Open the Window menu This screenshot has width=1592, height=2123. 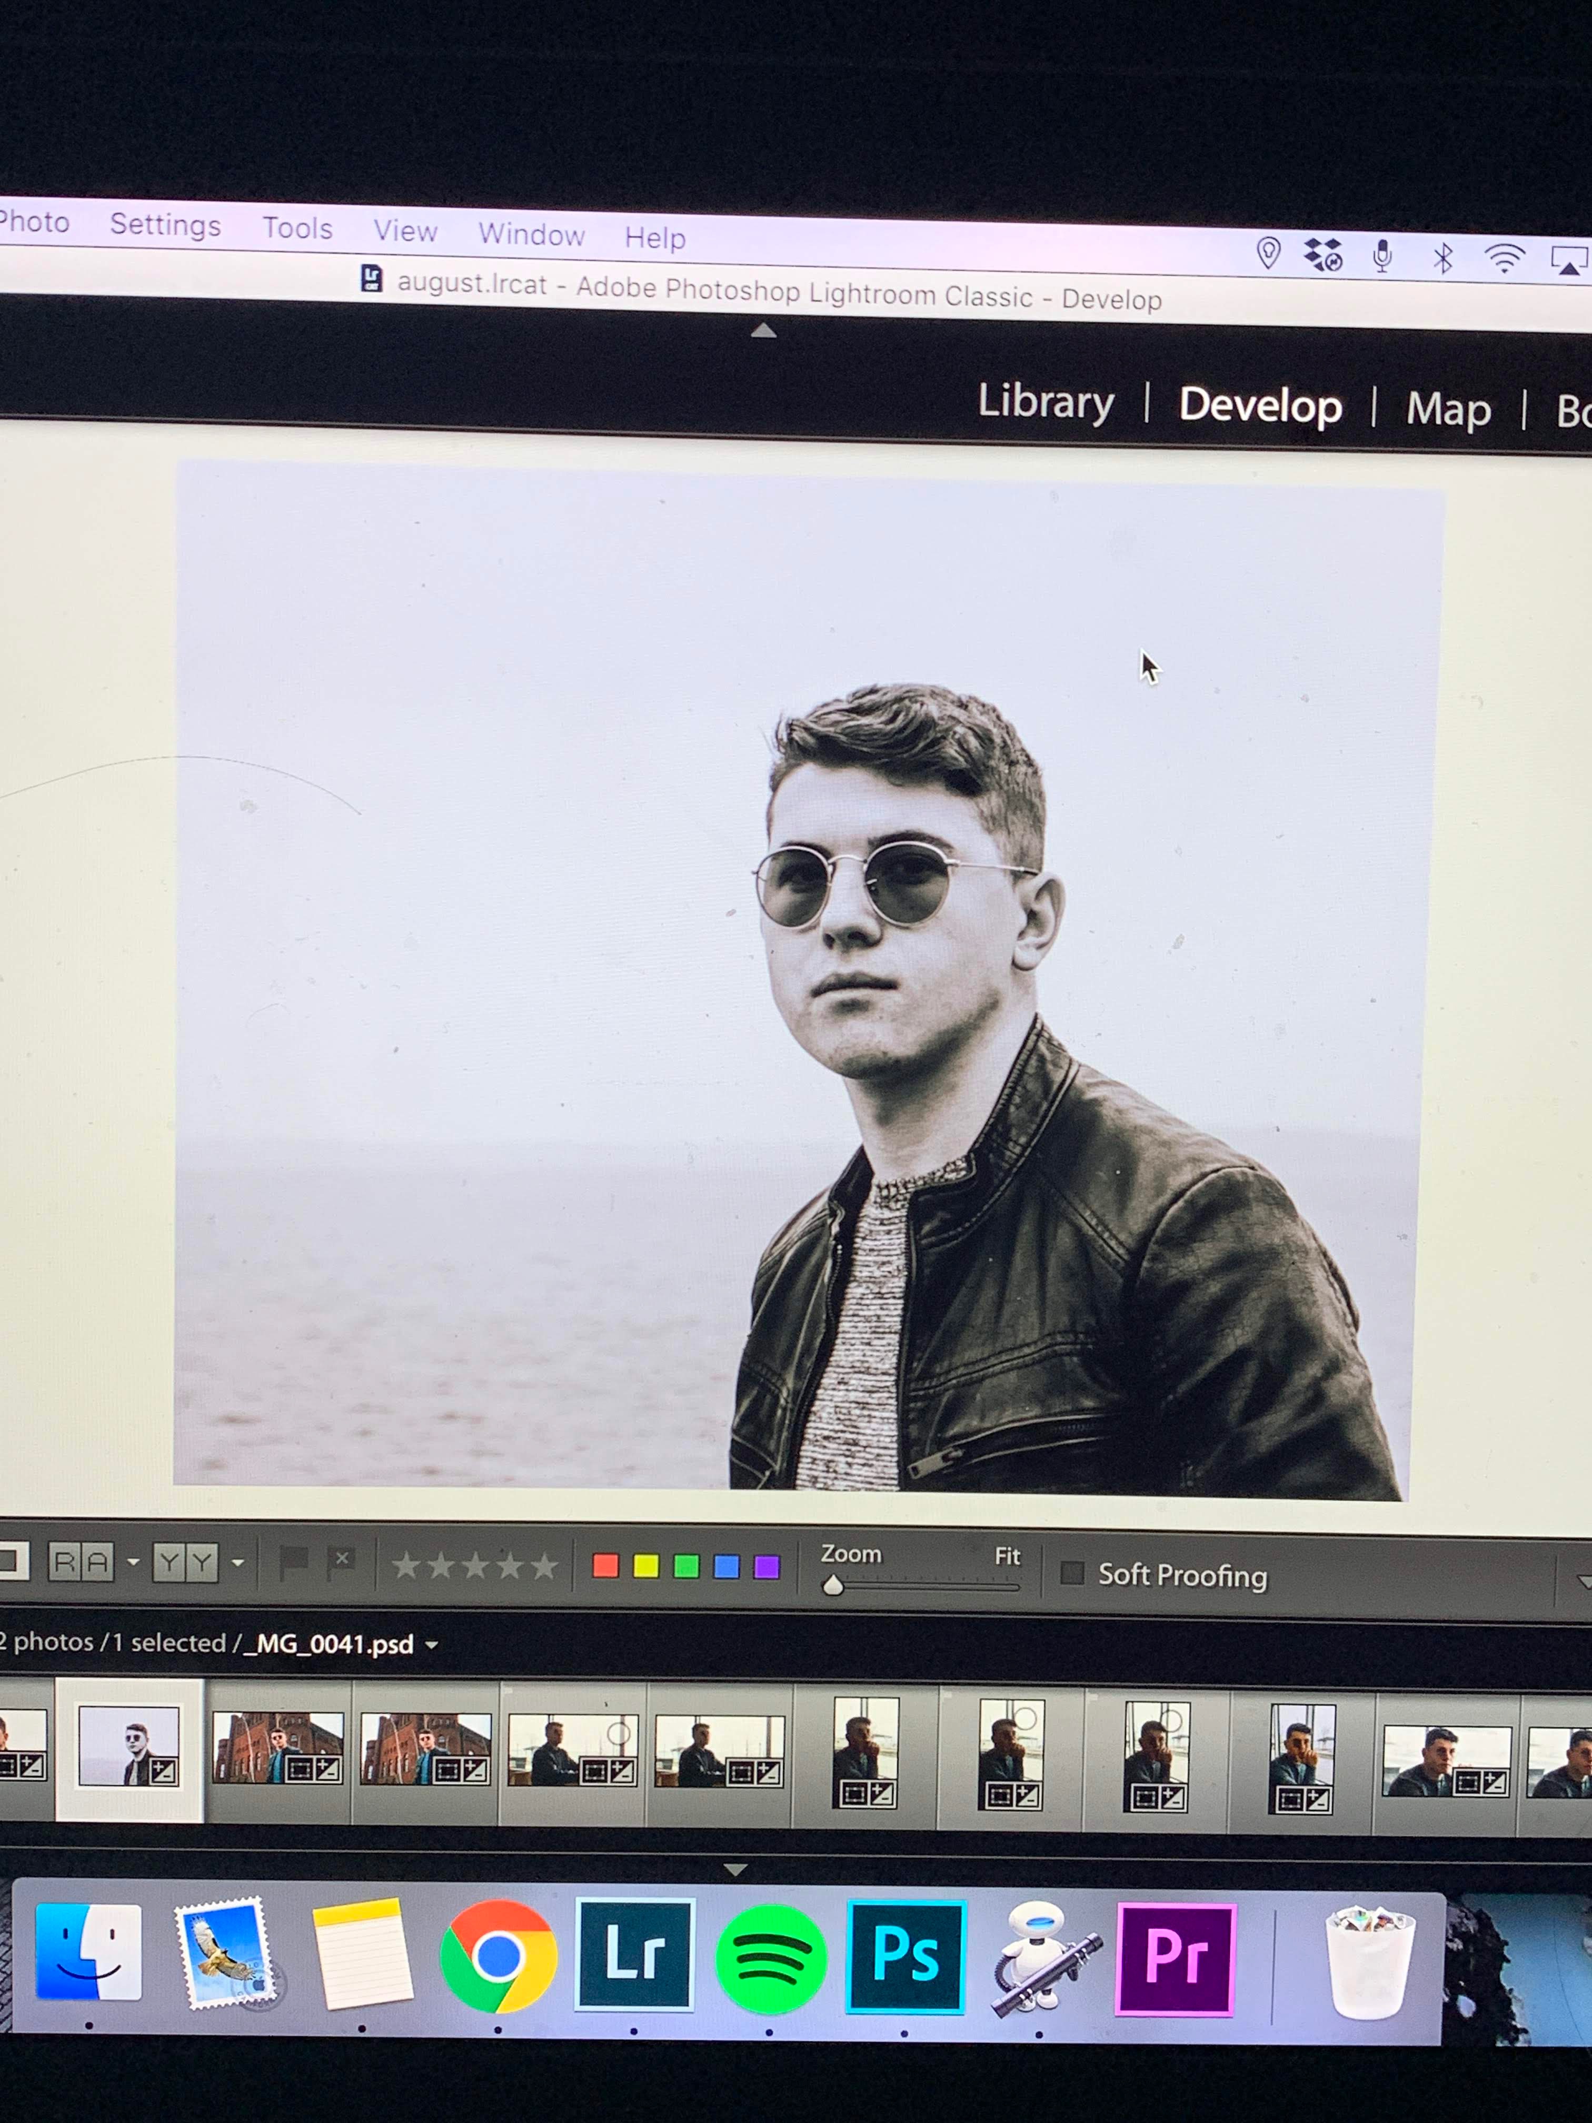pos(532,235)
